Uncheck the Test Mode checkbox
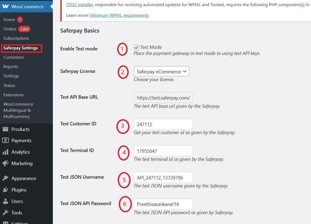 click(136, 47)
